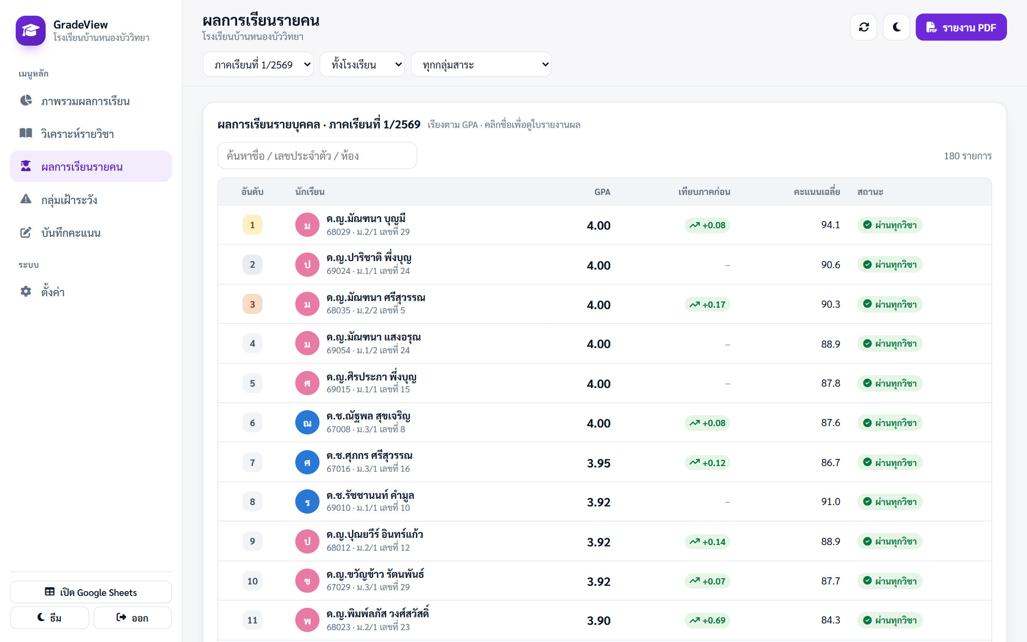Image resolution: width=1027 pixels, height=642 pixels.
Task: Click the +0.69 trend badge
Action: pyautogui.click(x=707, y=620)
